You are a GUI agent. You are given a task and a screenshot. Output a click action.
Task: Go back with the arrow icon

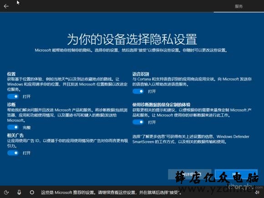tap(6, 6)
